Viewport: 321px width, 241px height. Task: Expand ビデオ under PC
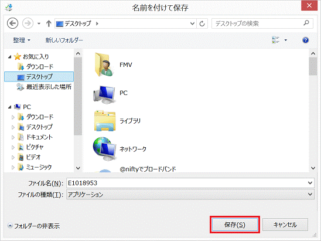coord(13,157)
